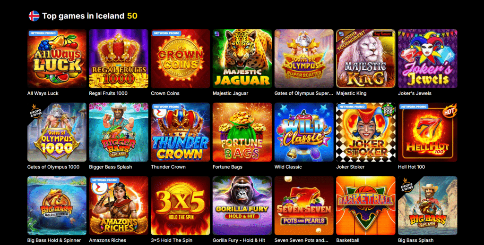484x245 pixels.
Task: Click the Network Promo badge on Amazons Riches
Action: [x=104, y=180]
